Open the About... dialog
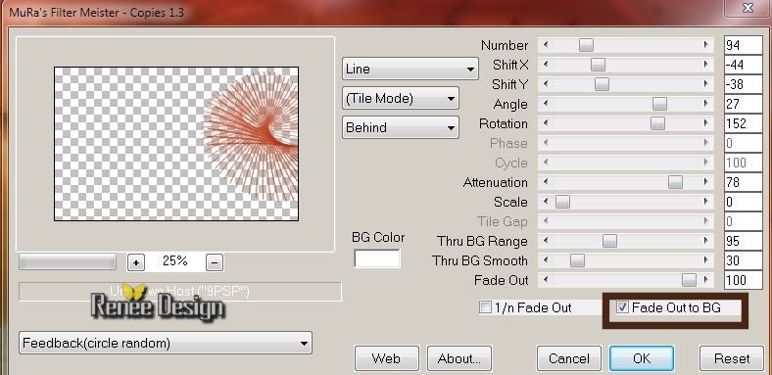 (x=459, y=358)
